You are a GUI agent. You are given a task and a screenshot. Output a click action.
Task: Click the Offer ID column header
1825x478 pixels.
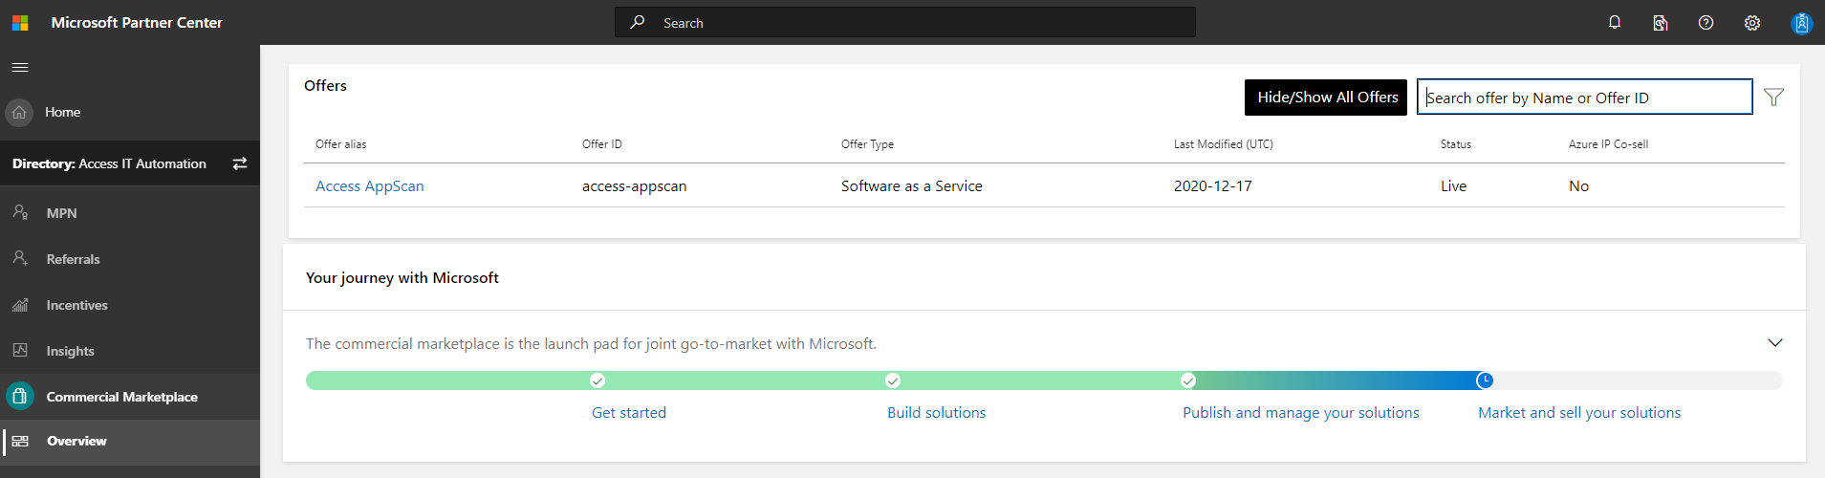pyautogui.click(x=602, y=144)
